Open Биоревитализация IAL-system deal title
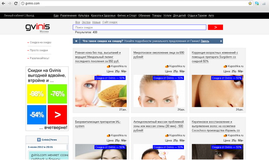Screen dimensions: 269x160 (98, 124)
